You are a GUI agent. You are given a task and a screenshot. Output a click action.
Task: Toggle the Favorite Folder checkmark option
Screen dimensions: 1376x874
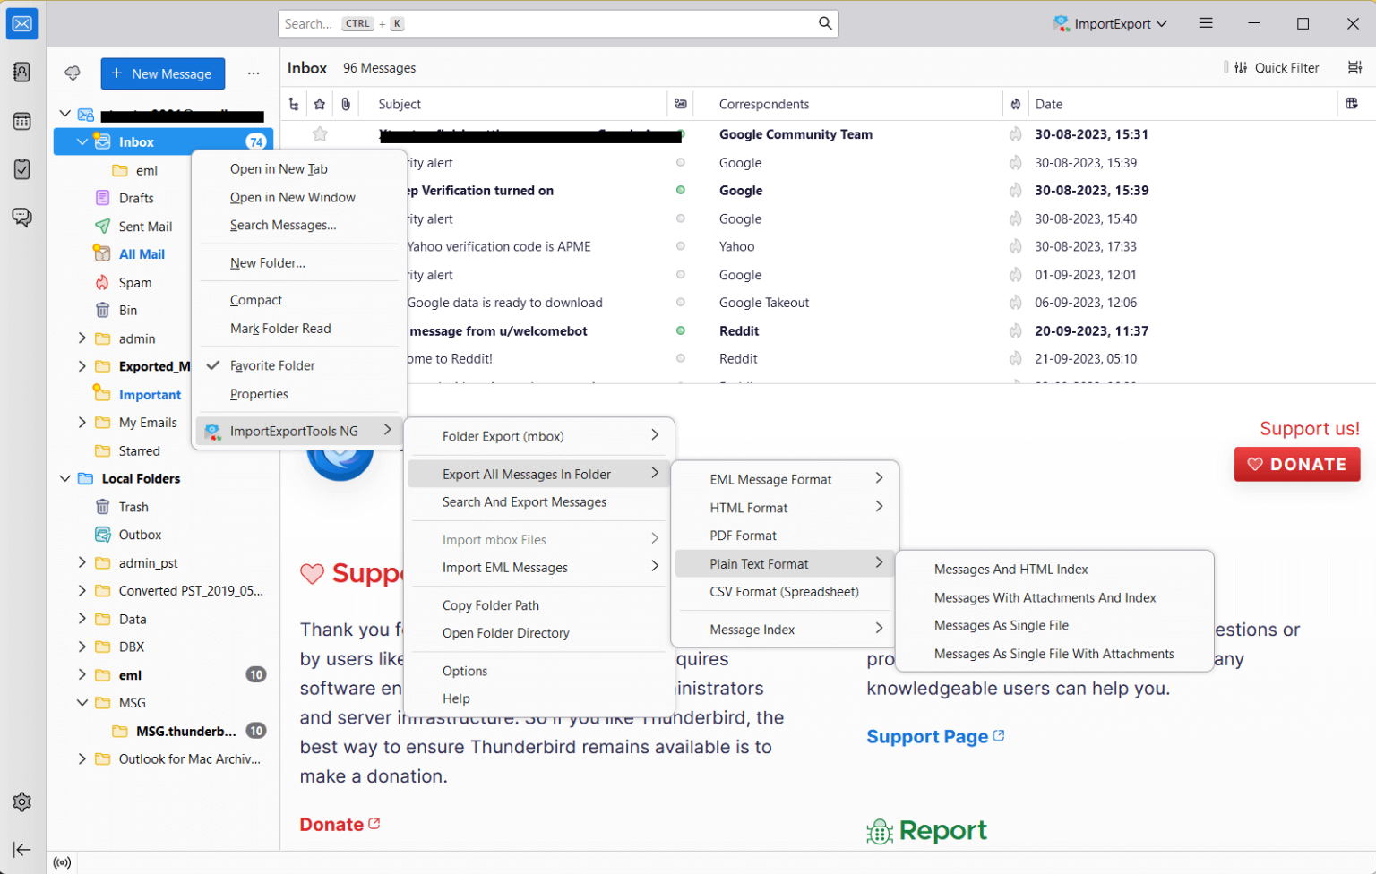tap(272, 365)
